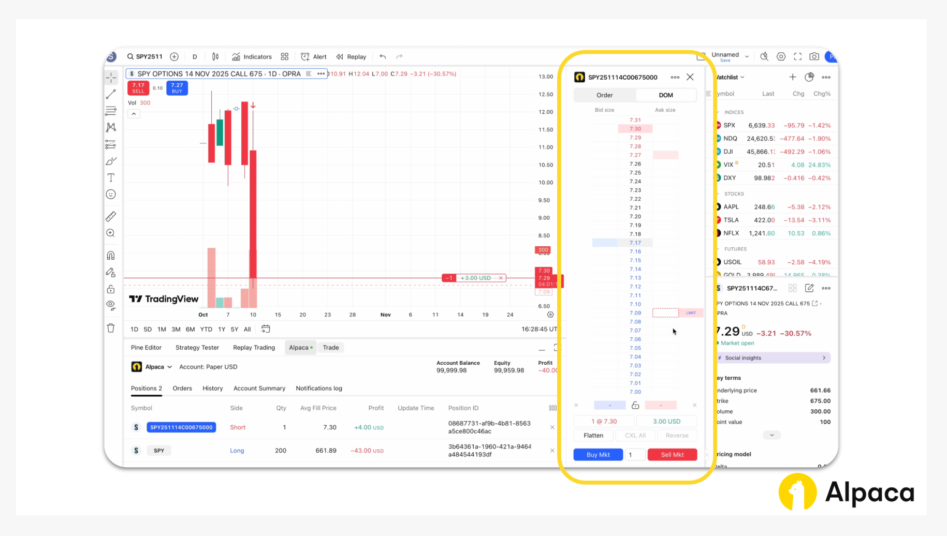Viewport: 947px width, 536px height.
Task: Select the Text annotation tool
Action: (110, 177)
